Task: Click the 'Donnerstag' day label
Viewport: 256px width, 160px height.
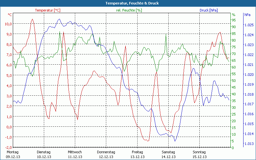Action: tap(106, 152)
